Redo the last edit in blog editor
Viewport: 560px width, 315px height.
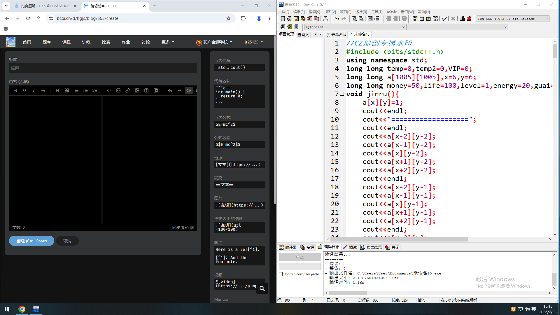point(179,90)
